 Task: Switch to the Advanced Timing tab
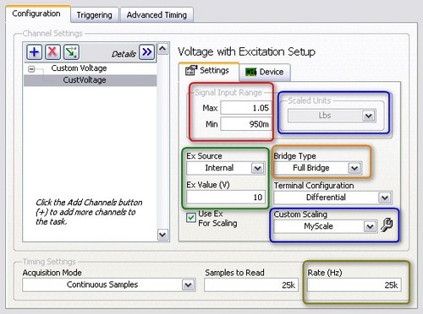(157, 14)
